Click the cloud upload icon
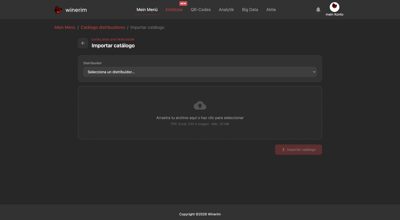Viewport: 400px width, 220px height. click(200, 105)
